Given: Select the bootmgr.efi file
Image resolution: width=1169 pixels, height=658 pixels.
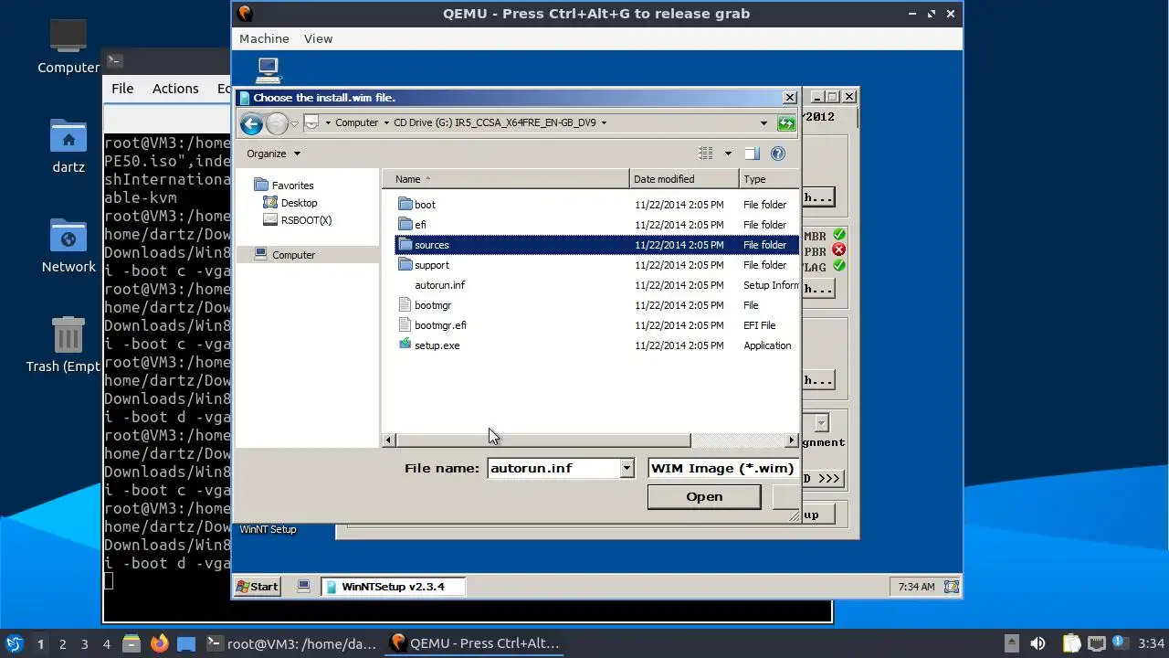Looking at the screenshot, I should click(440, 325).
